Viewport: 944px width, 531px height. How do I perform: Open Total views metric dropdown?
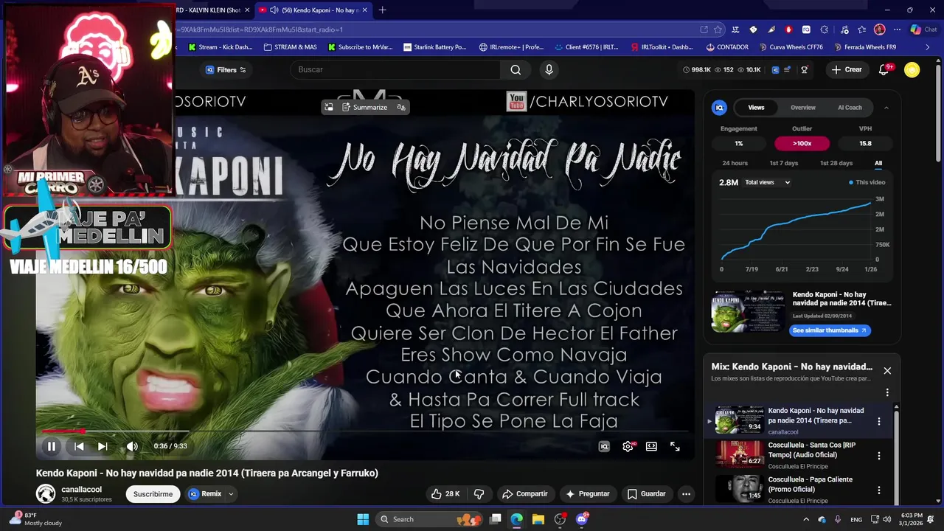coord(767,182)
